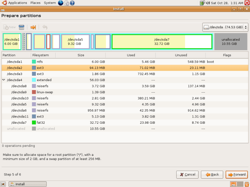
Task: Click the Resize/Move orange arrow icon
Action: pyautogui.click(x=33, y=27)
